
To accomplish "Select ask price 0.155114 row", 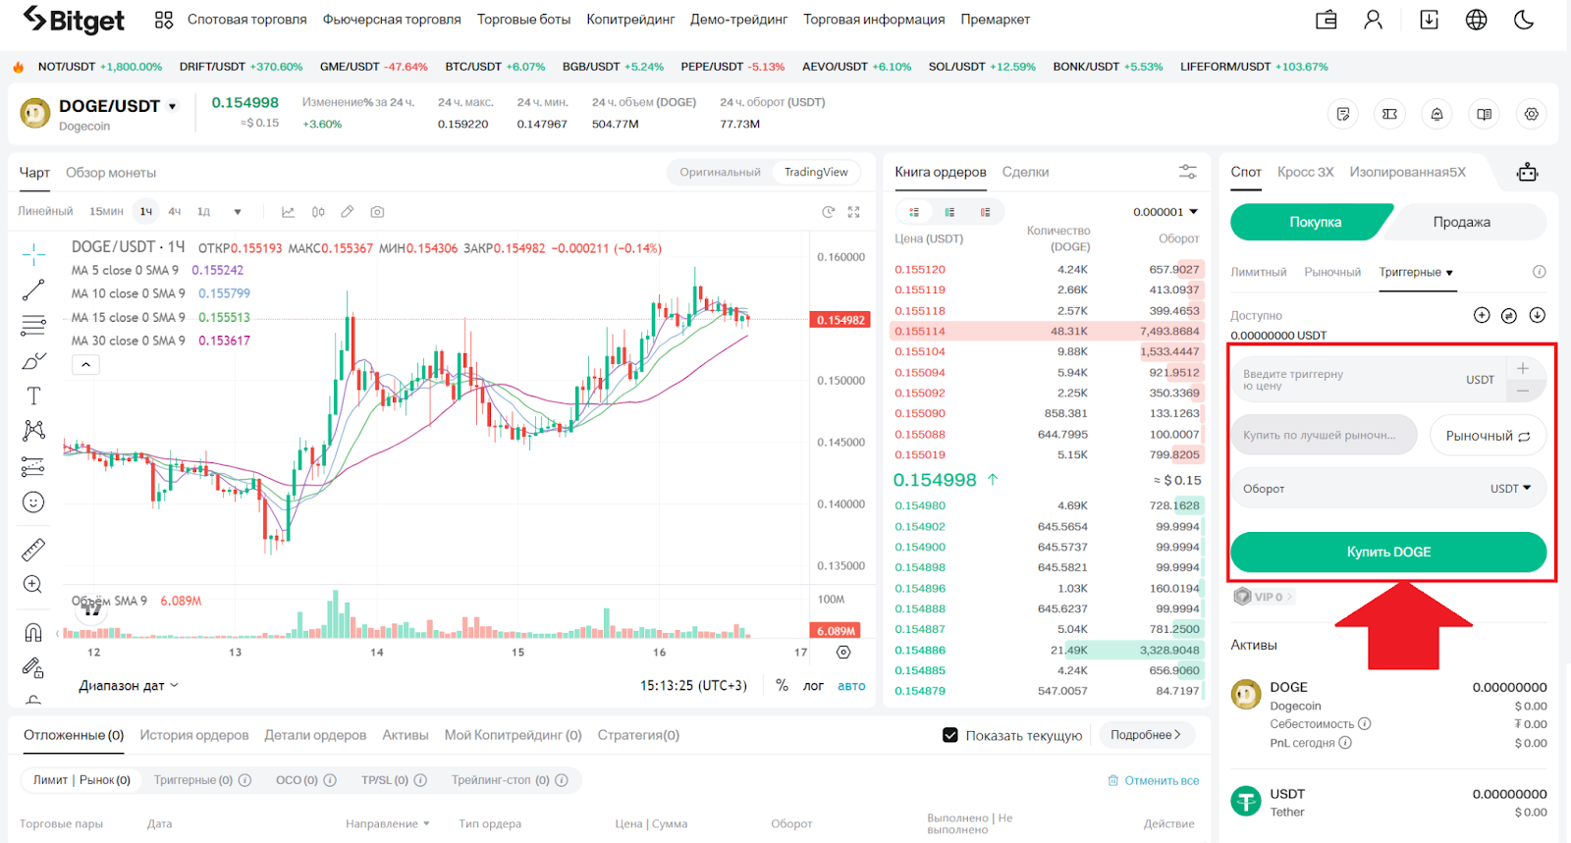I will click(1047, 332).
